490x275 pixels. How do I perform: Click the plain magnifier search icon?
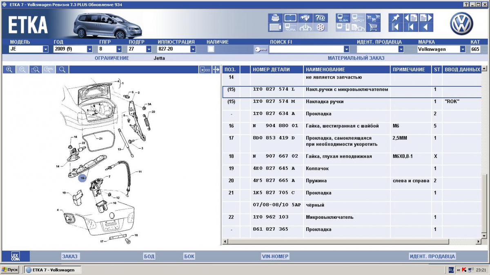click(x=62, y=70)
